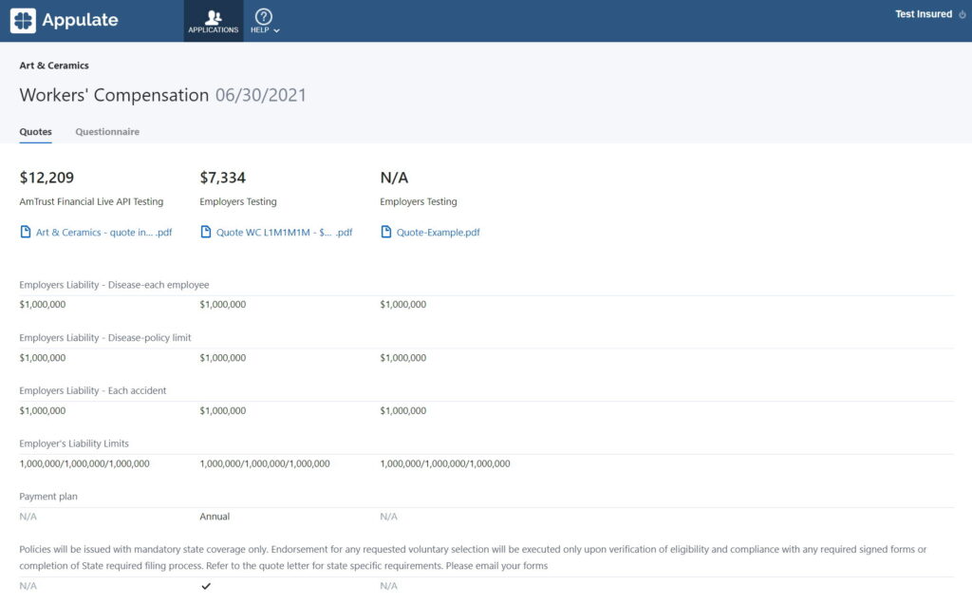972x604 pixels.
Task: Click the Help question mark icon
Action: pos(264,16)
